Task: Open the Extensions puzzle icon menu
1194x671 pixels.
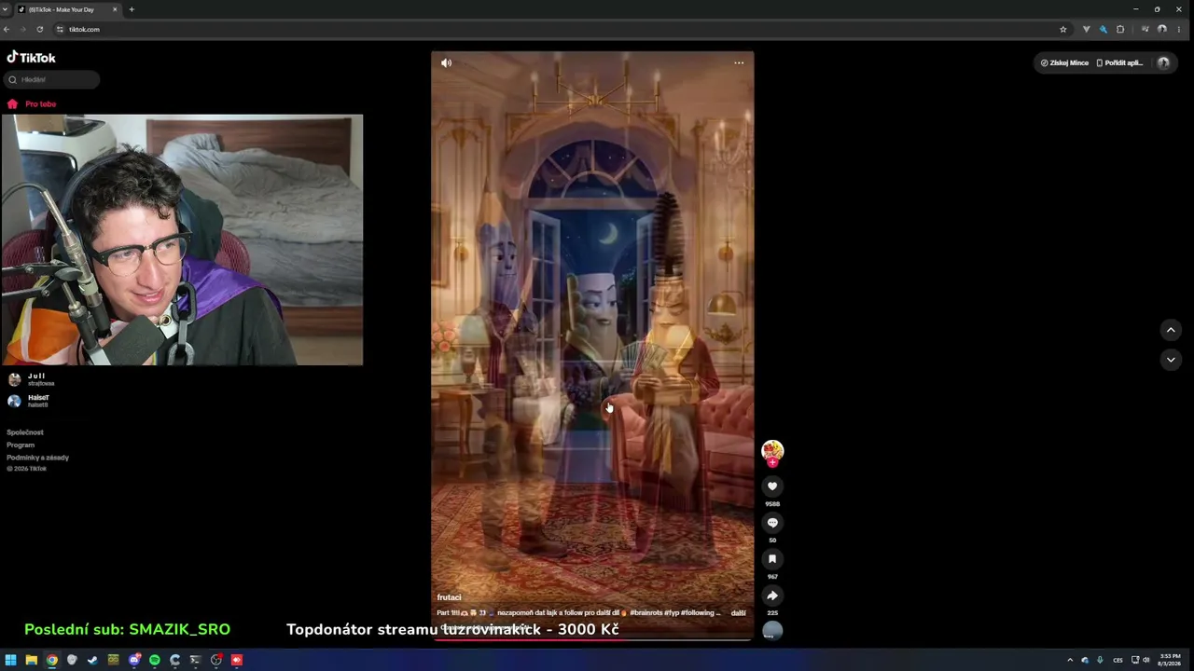Action: click(x=1120, y=30)
